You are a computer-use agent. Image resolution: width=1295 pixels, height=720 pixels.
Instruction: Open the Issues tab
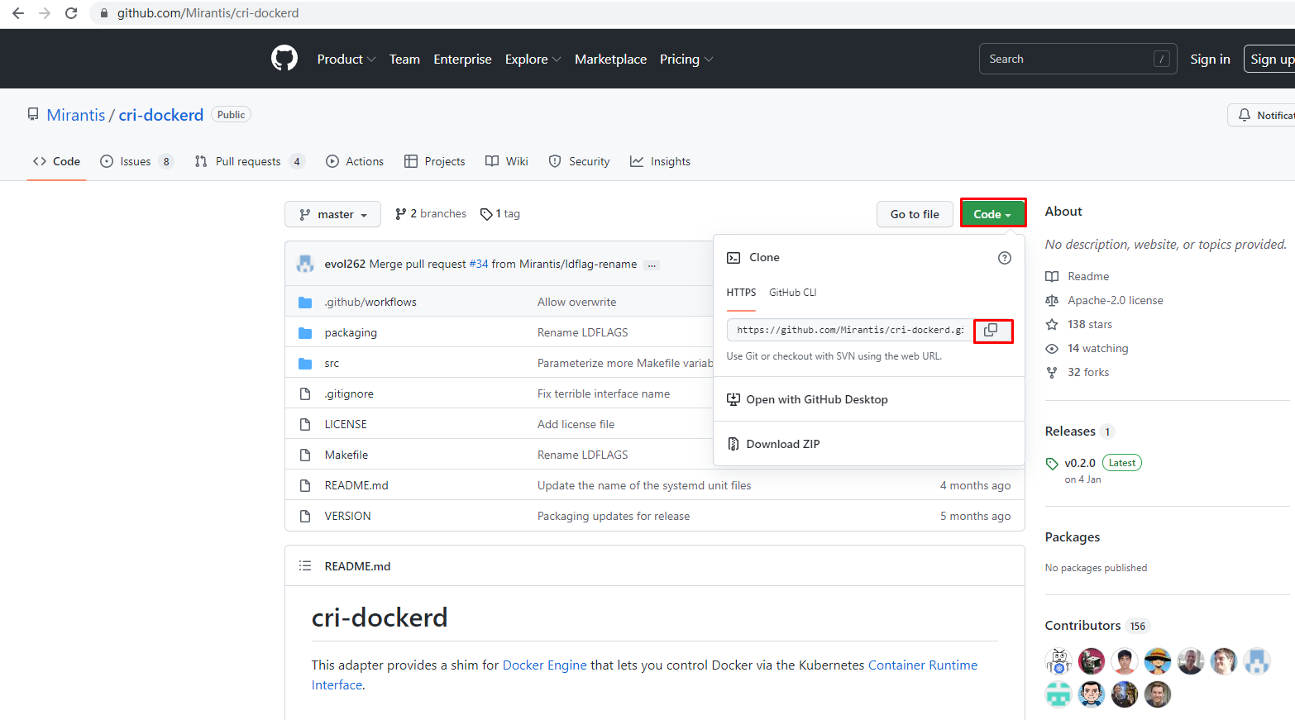point(136,162)
